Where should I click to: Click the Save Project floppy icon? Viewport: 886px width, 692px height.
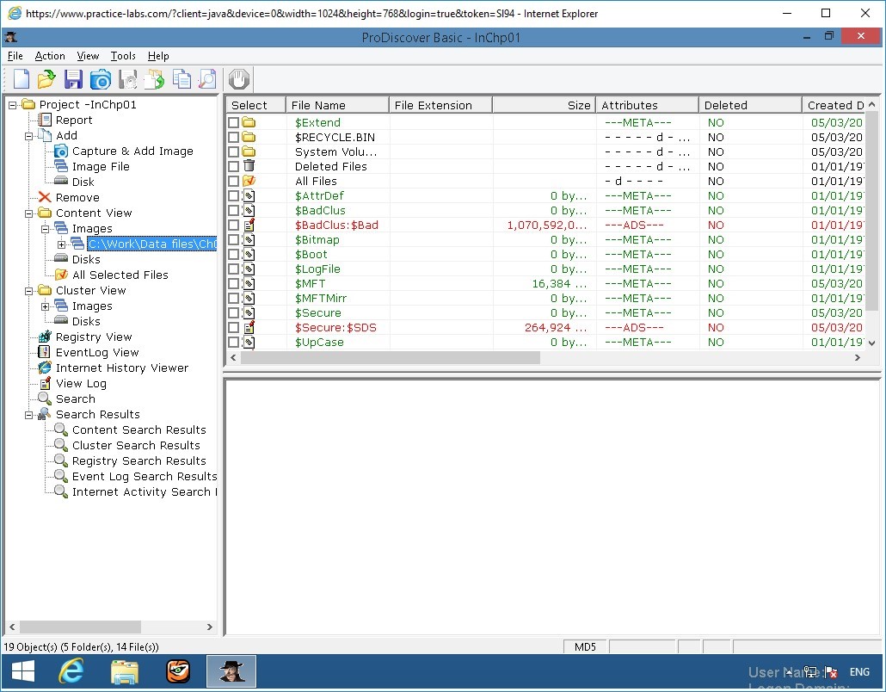pyautogui.click(x=73, y=79)
